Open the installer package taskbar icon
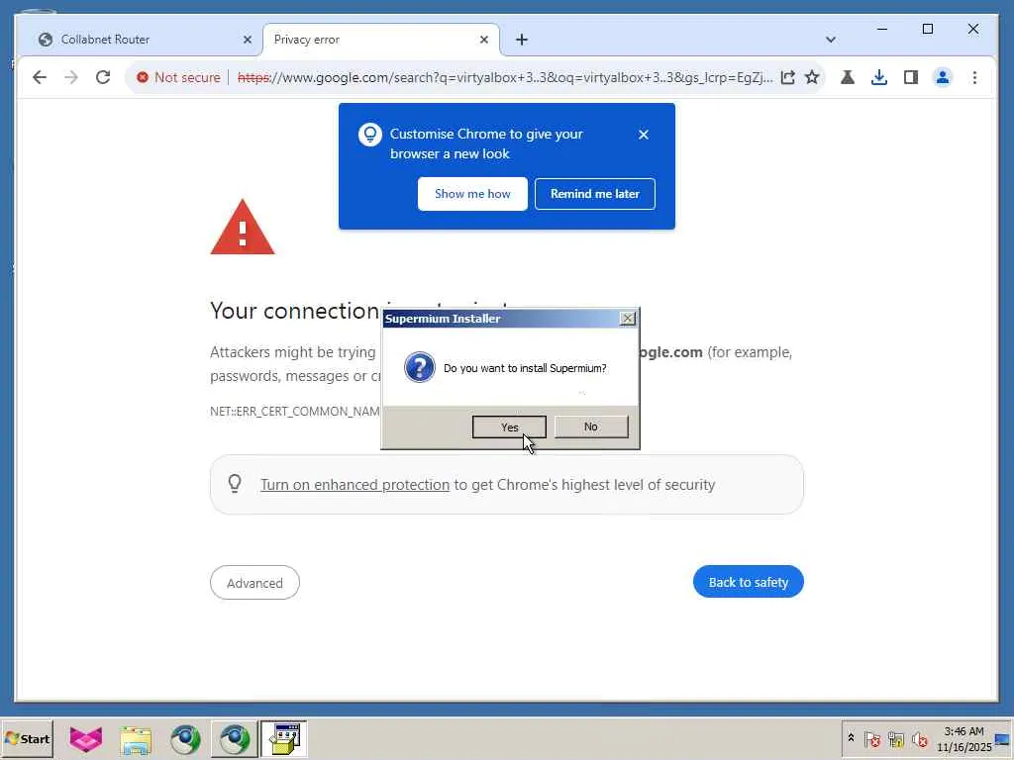 point(284,738)
